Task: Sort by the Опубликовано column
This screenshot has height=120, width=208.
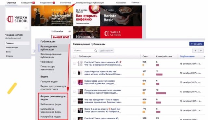Action: [x=187, y=56]
